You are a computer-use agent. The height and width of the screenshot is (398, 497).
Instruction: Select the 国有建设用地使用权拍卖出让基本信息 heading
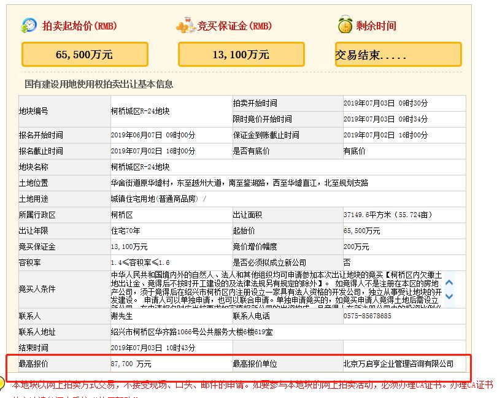tap(98, 85)
